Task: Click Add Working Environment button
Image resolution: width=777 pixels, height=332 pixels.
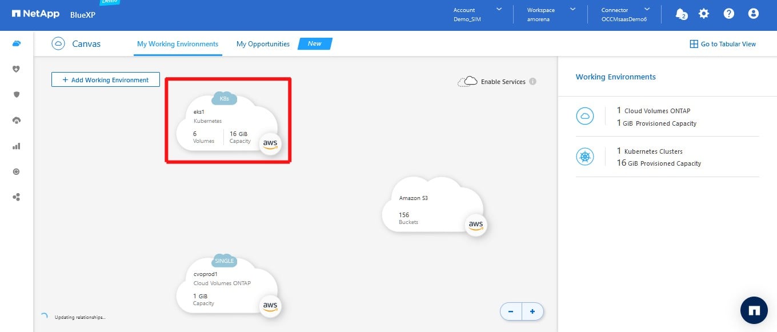Action: pyautogui.click(x=105, y=80)
